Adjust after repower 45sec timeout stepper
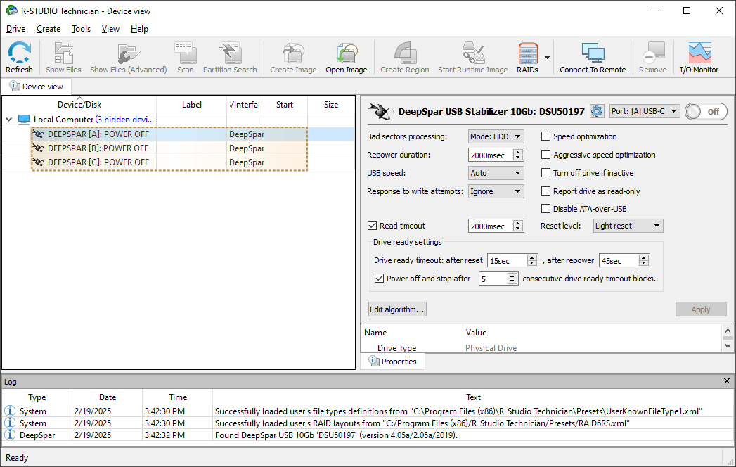The height and width of the screenshot is (467, 736). pyautogui.click(x=644, y=260)
